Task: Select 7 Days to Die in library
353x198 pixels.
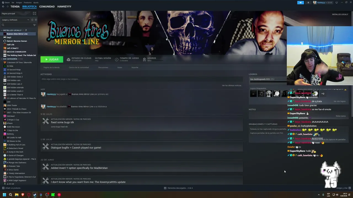Action: click(x=12, y=130)
